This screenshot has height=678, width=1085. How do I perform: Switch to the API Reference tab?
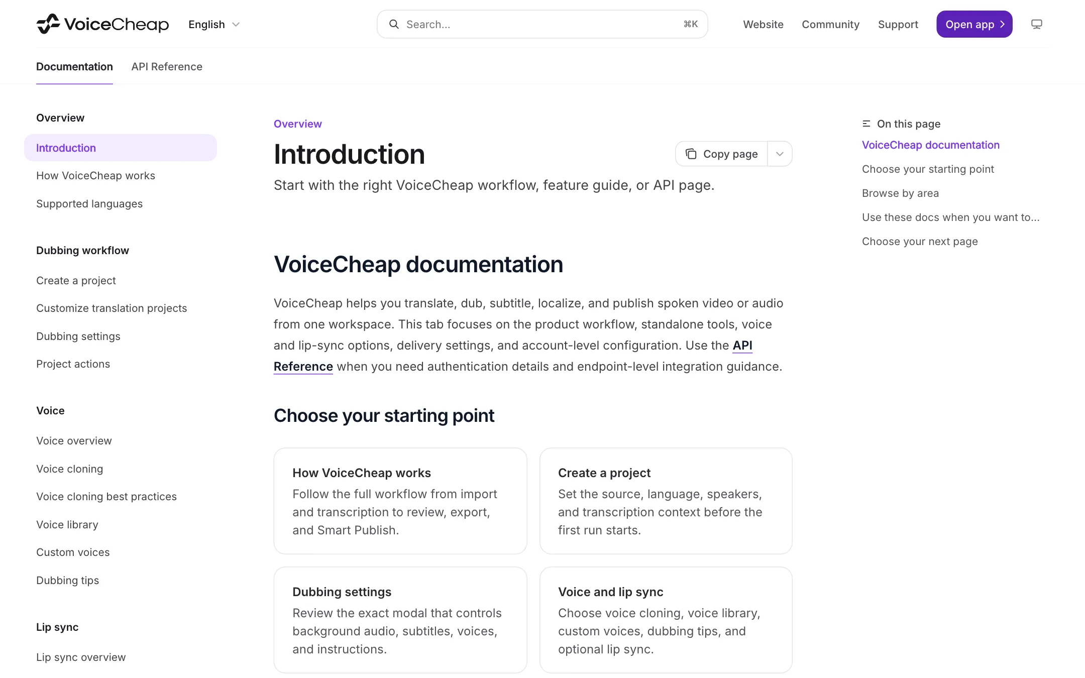point(167,66)
